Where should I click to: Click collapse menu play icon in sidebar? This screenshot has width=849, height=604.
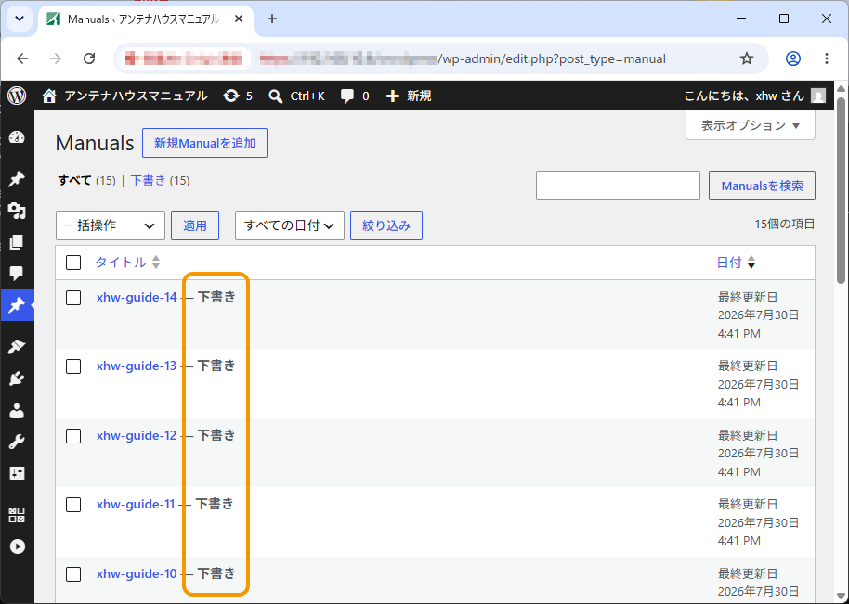[17, 546]
